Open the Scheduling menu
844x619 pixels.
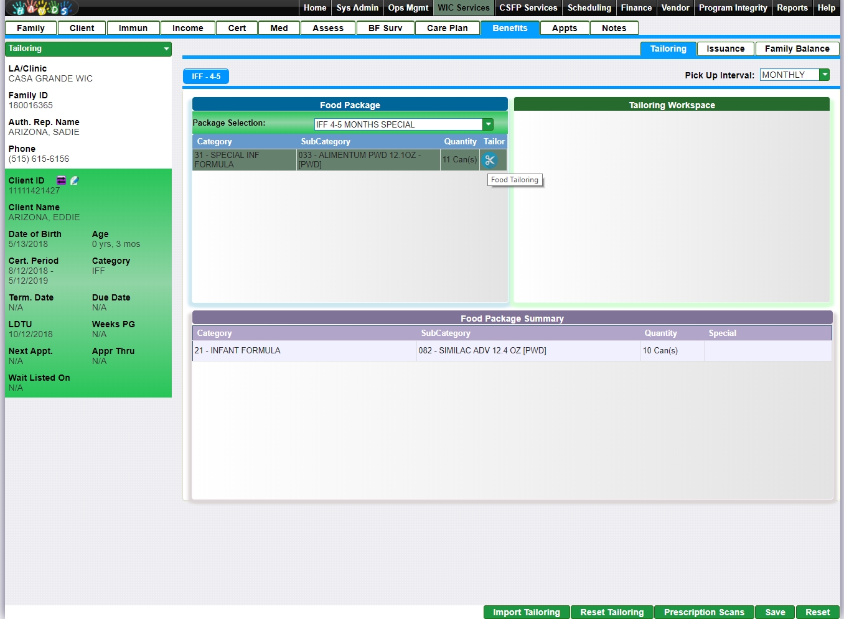(x=589, y=8)
